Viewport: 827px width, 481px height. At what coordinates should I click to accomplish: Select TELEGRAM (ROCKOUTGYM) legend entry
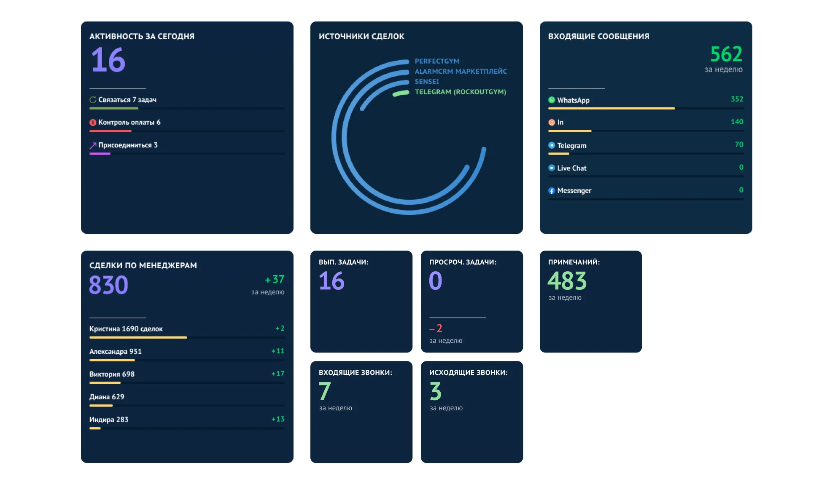(x=460, y=92)
